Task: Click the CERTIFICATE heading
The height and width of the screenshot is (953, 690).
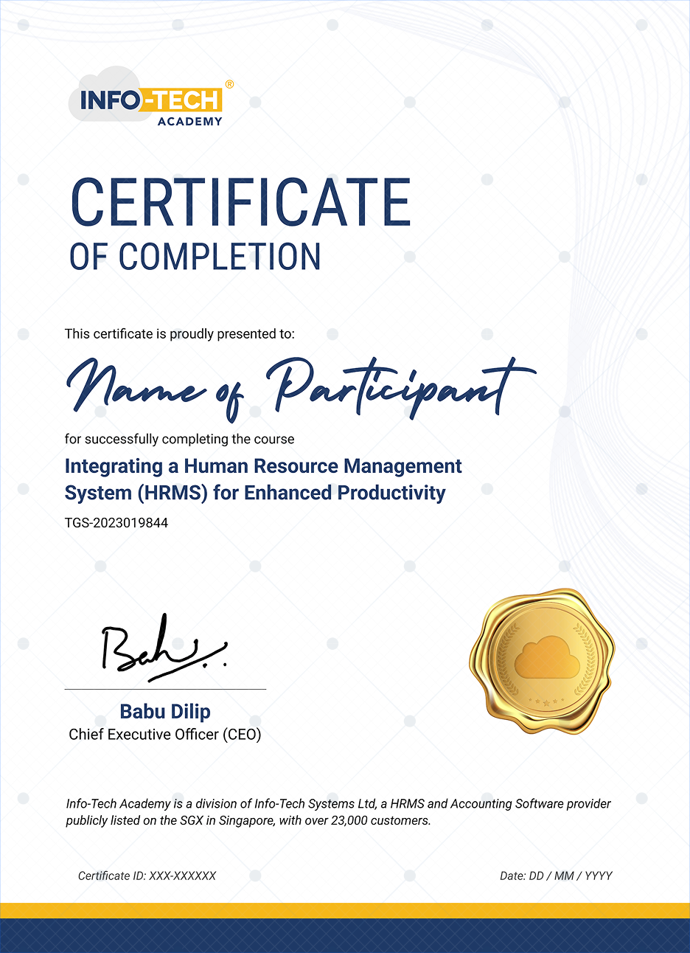Action: (240, 203)
